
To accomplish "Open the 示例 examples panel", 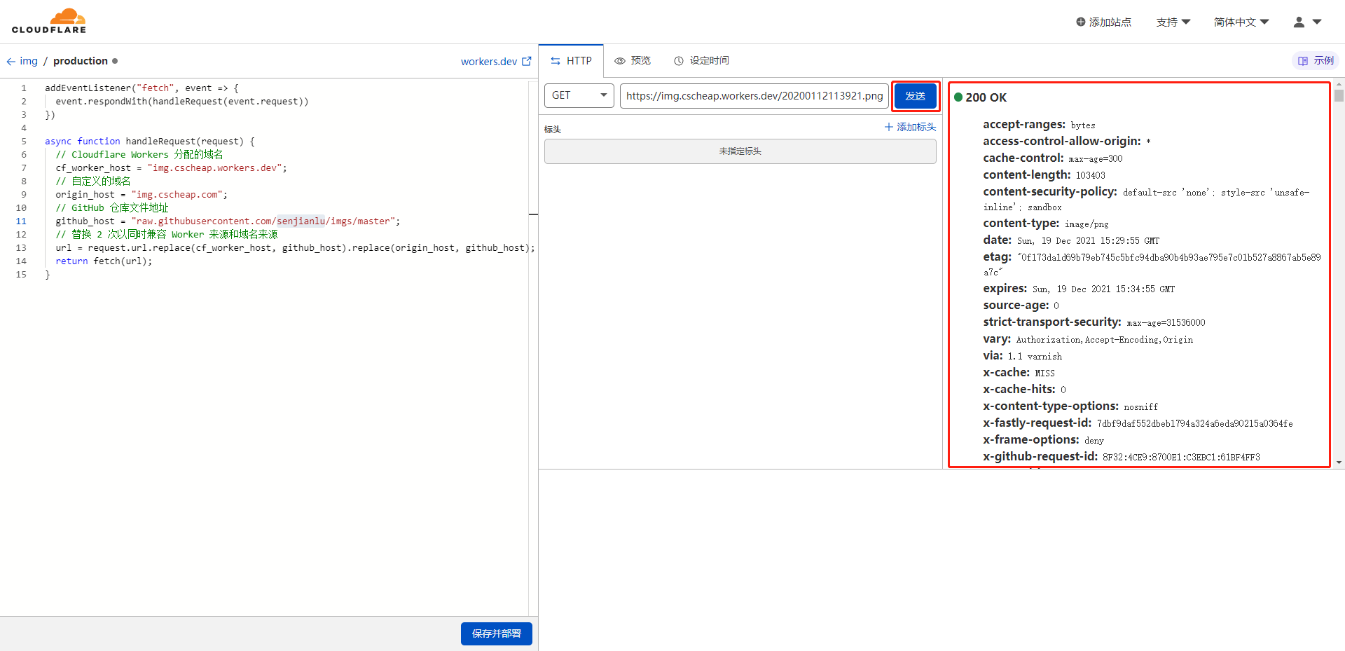I will 1316,61.
